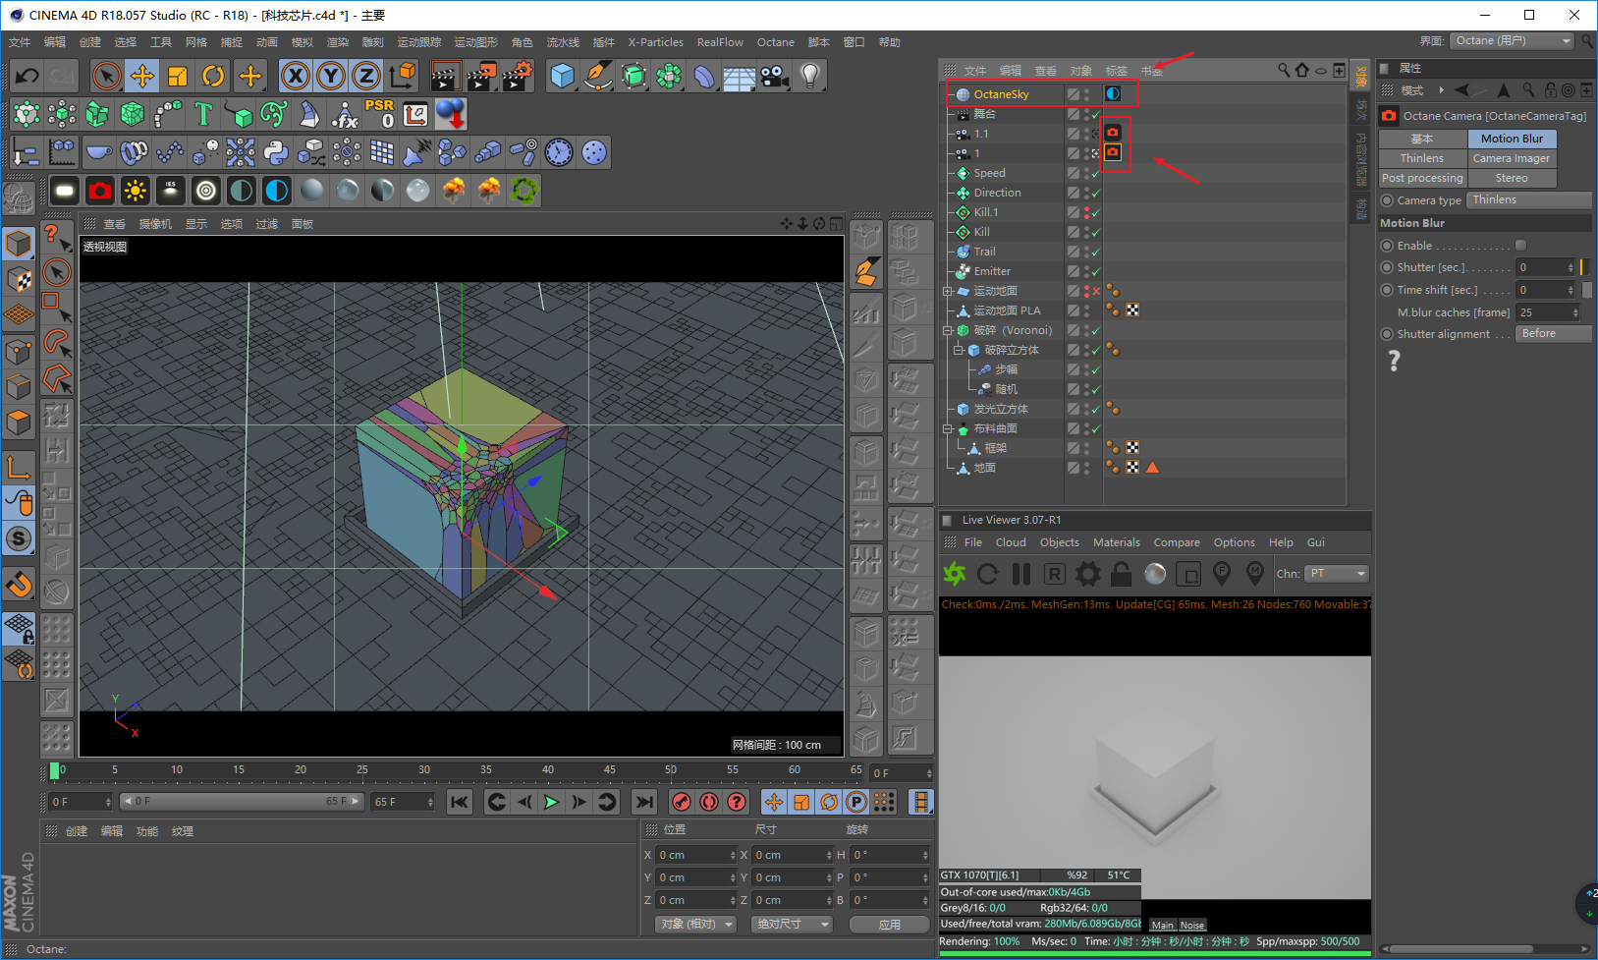Switch to the Camera Imager tab
Viewport: 1598px width, 960px height.
1512,158
